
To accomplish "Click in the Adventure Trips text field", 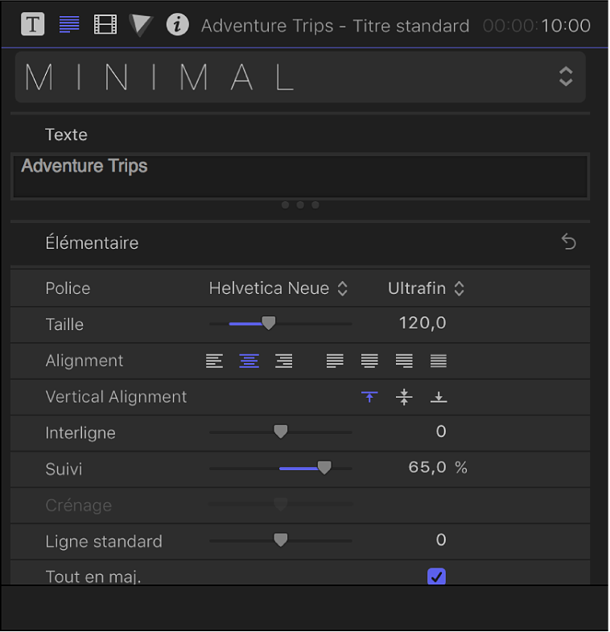I will pyautogui.click(x=299, y=176).
